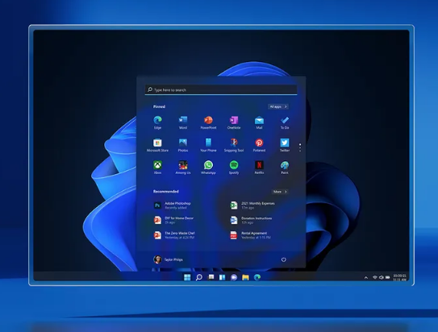Launch Spotify from pinned apps
438x332 pixels.
(x=234, y=168)
